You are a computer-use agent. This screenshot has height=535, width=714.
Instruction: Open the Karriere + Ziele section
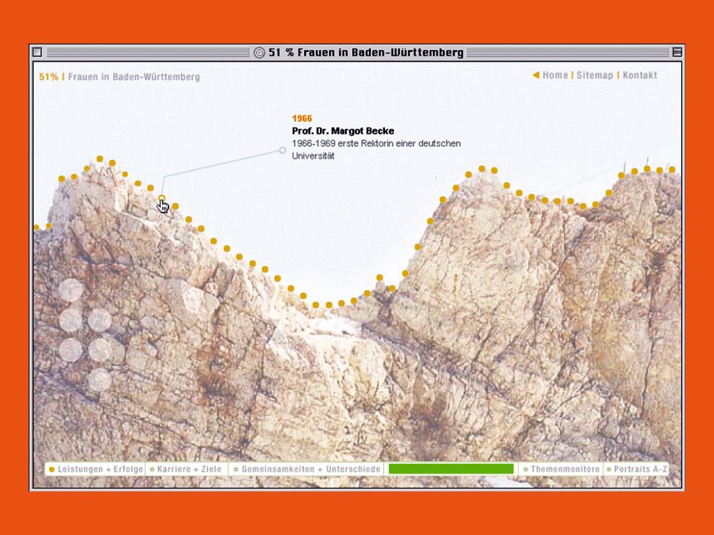click(188, 469)
